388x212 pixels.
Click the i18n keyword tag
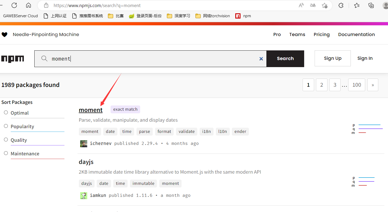pos(206,132)
